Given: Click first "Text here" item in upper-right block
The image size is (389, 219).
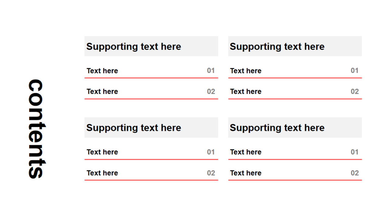Looking at the screenshot, I should (246, 71).
